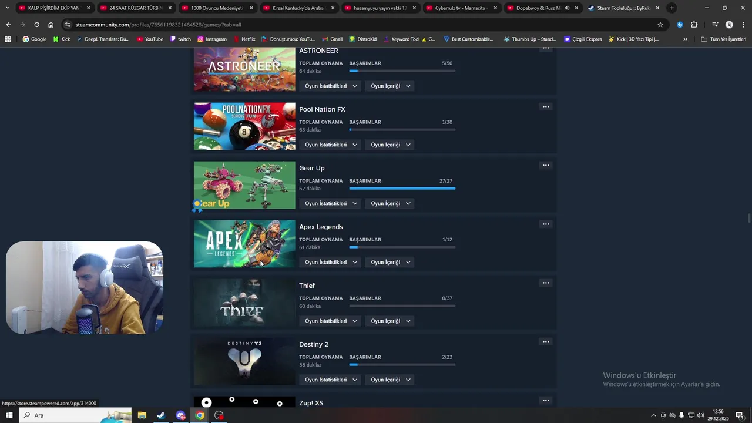Click the Gear Up achievements progress bar
The width and height of the screenshot is (752, 423).
(402, 189)
